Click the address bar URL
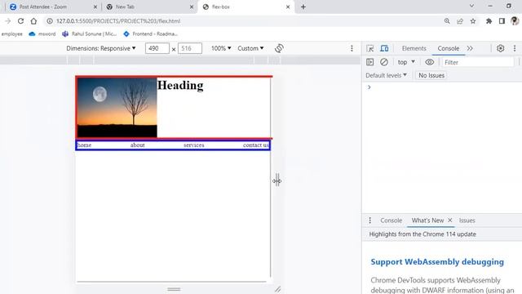This screenshot has height=294, width=522. 118,21
